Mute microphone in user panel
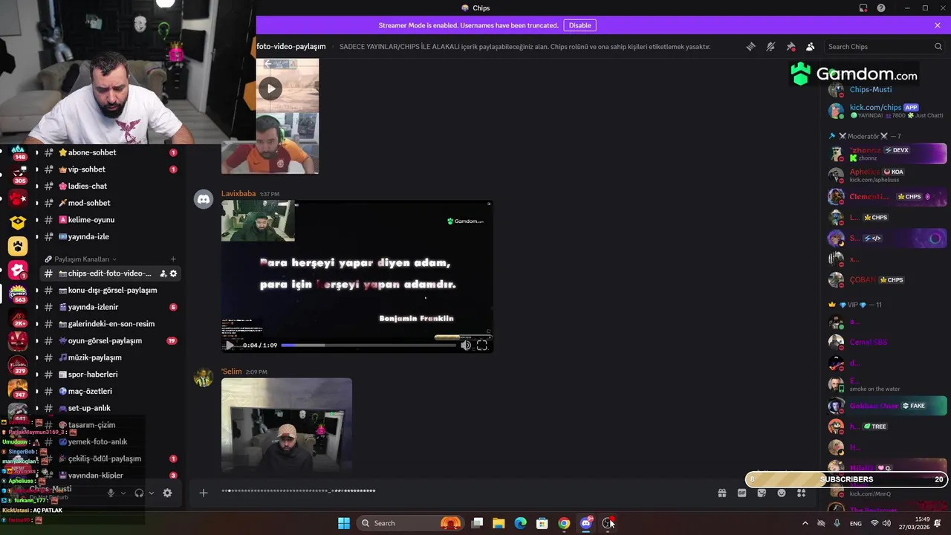Image resolution: width=951 pixels, height=535 pixels. (x=111, y=493)
